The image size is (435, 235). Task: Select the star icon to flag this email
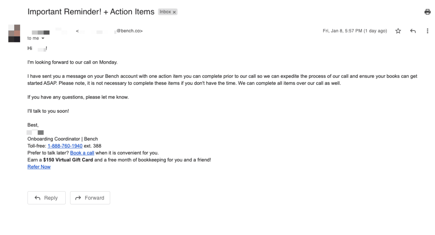(398, 31)
